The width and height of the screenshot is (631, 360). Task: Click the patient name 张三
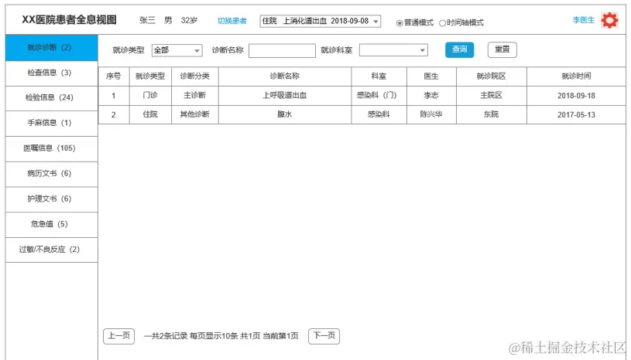147,20
